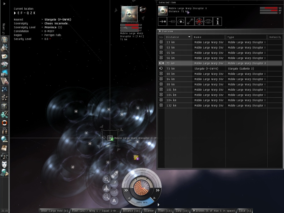Expand the Drones window triangle
The height and width of the screenshot is (213, 284).
[194, 211]
